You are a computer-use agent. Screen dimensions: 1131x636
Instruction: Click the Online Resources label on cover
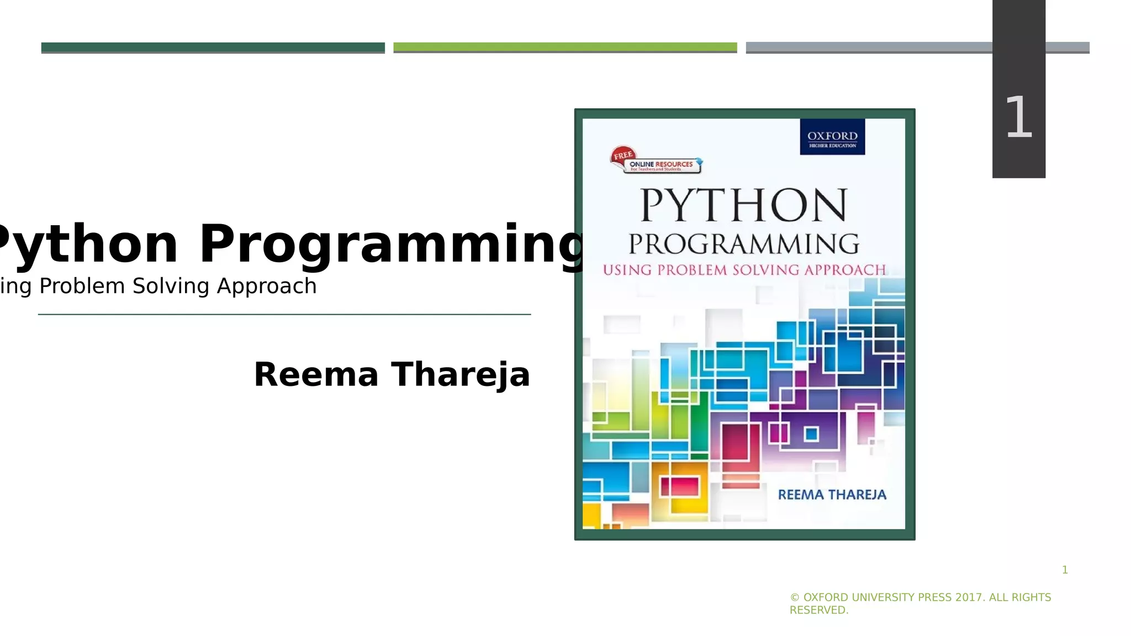pos(662,165)
